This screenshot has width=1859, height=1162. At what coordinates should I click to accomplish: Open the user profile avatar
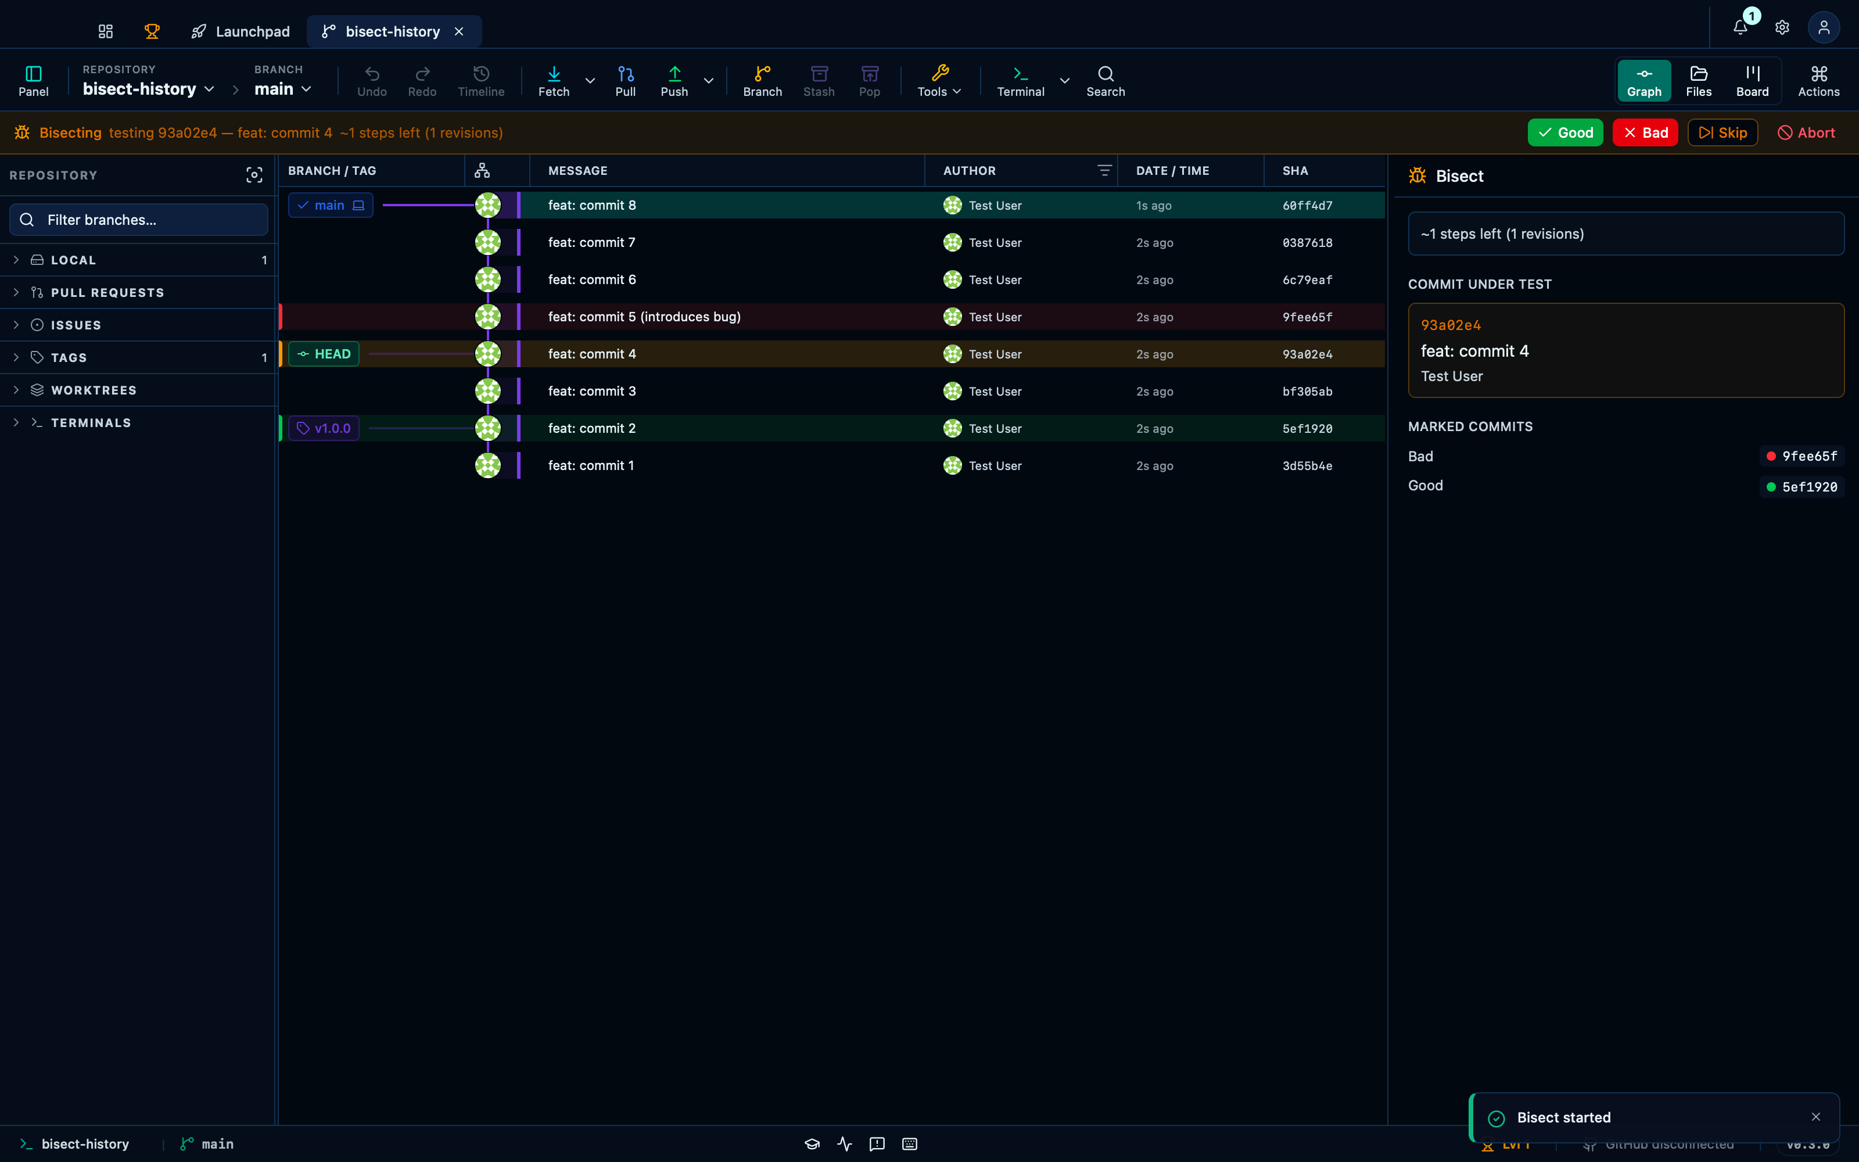click(x=1824, y=28)
